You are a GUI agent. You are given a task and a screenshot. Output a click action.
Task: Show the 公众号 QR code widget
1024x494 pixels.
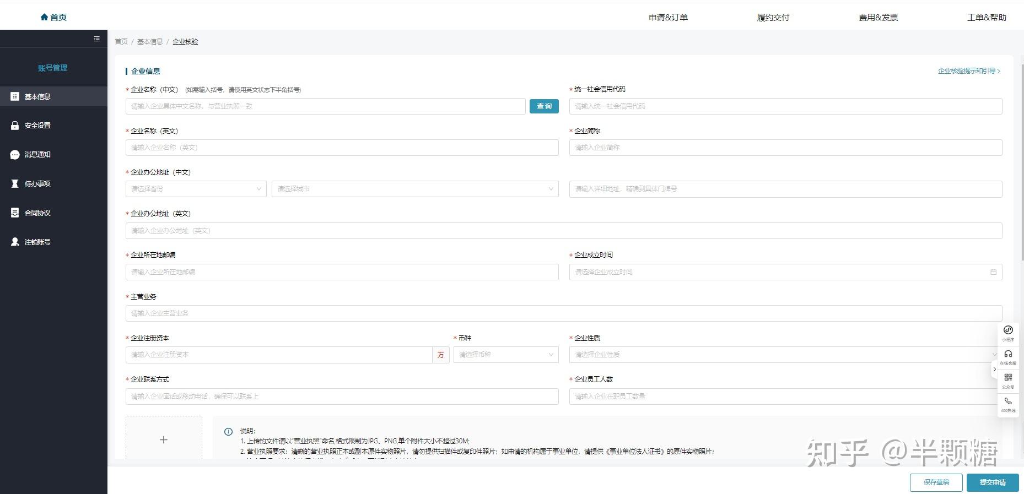tap(1008, 381)
